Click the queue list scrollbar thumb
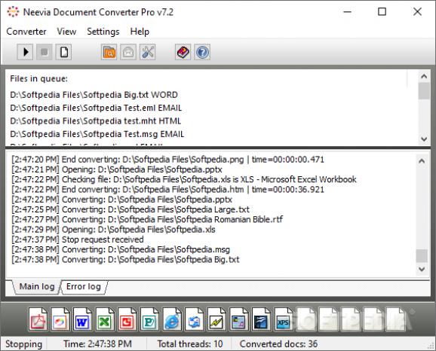The image size is (436, 351). [x=424, y=91]
